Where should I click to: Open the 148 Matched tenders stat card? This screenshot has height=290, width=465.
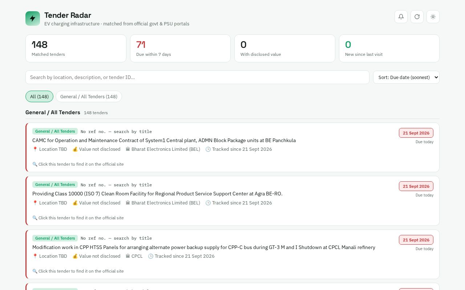tap(76, 48)
